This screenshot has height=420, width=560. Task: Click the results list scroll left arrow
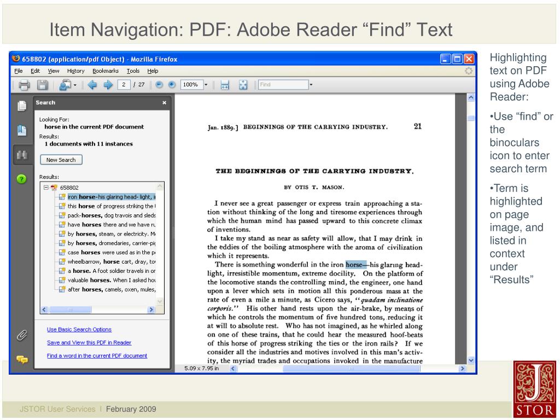[45, 310]
